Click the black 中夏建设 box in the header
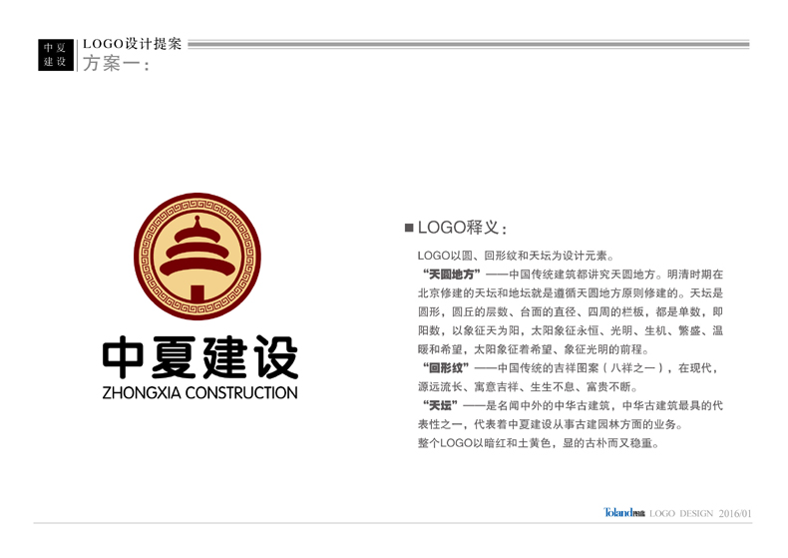The height and width of the screenshot is (558, 788). click(x=55, y=55)
